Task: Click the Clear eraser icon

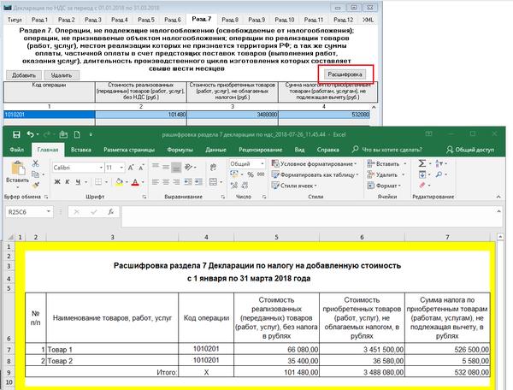Action: pyautogui.click(x=422, y=186)
